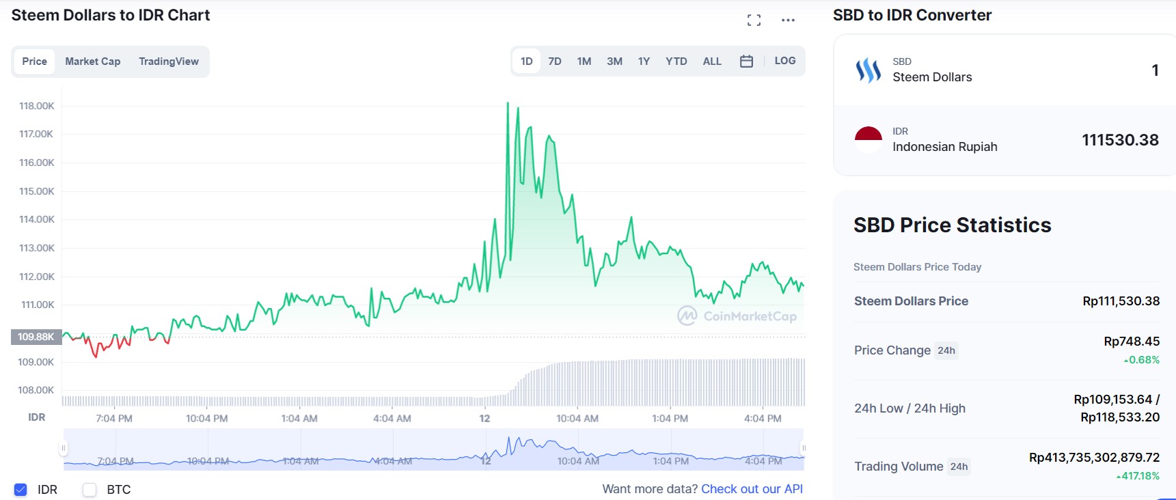Switch to the Market Cap tab
Viewport: 1176px width, 500px height.
pos(93,61)
